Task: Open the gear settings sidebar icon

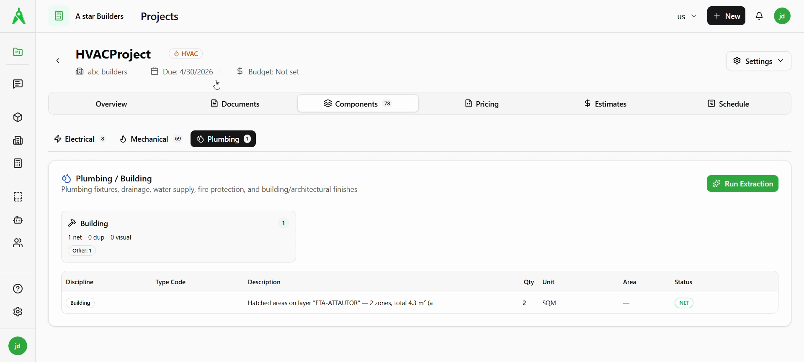Action: point(18,312)
